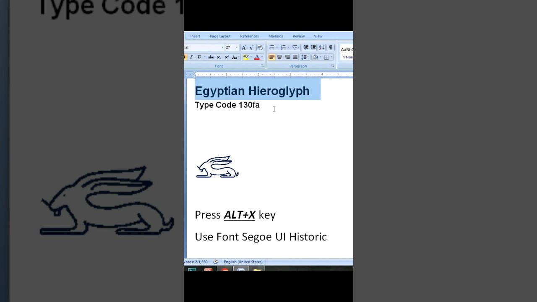The height and width of the screenshot is (302, 537).
Task: Decrease paragraph indent
Action: tap(306, 47)
